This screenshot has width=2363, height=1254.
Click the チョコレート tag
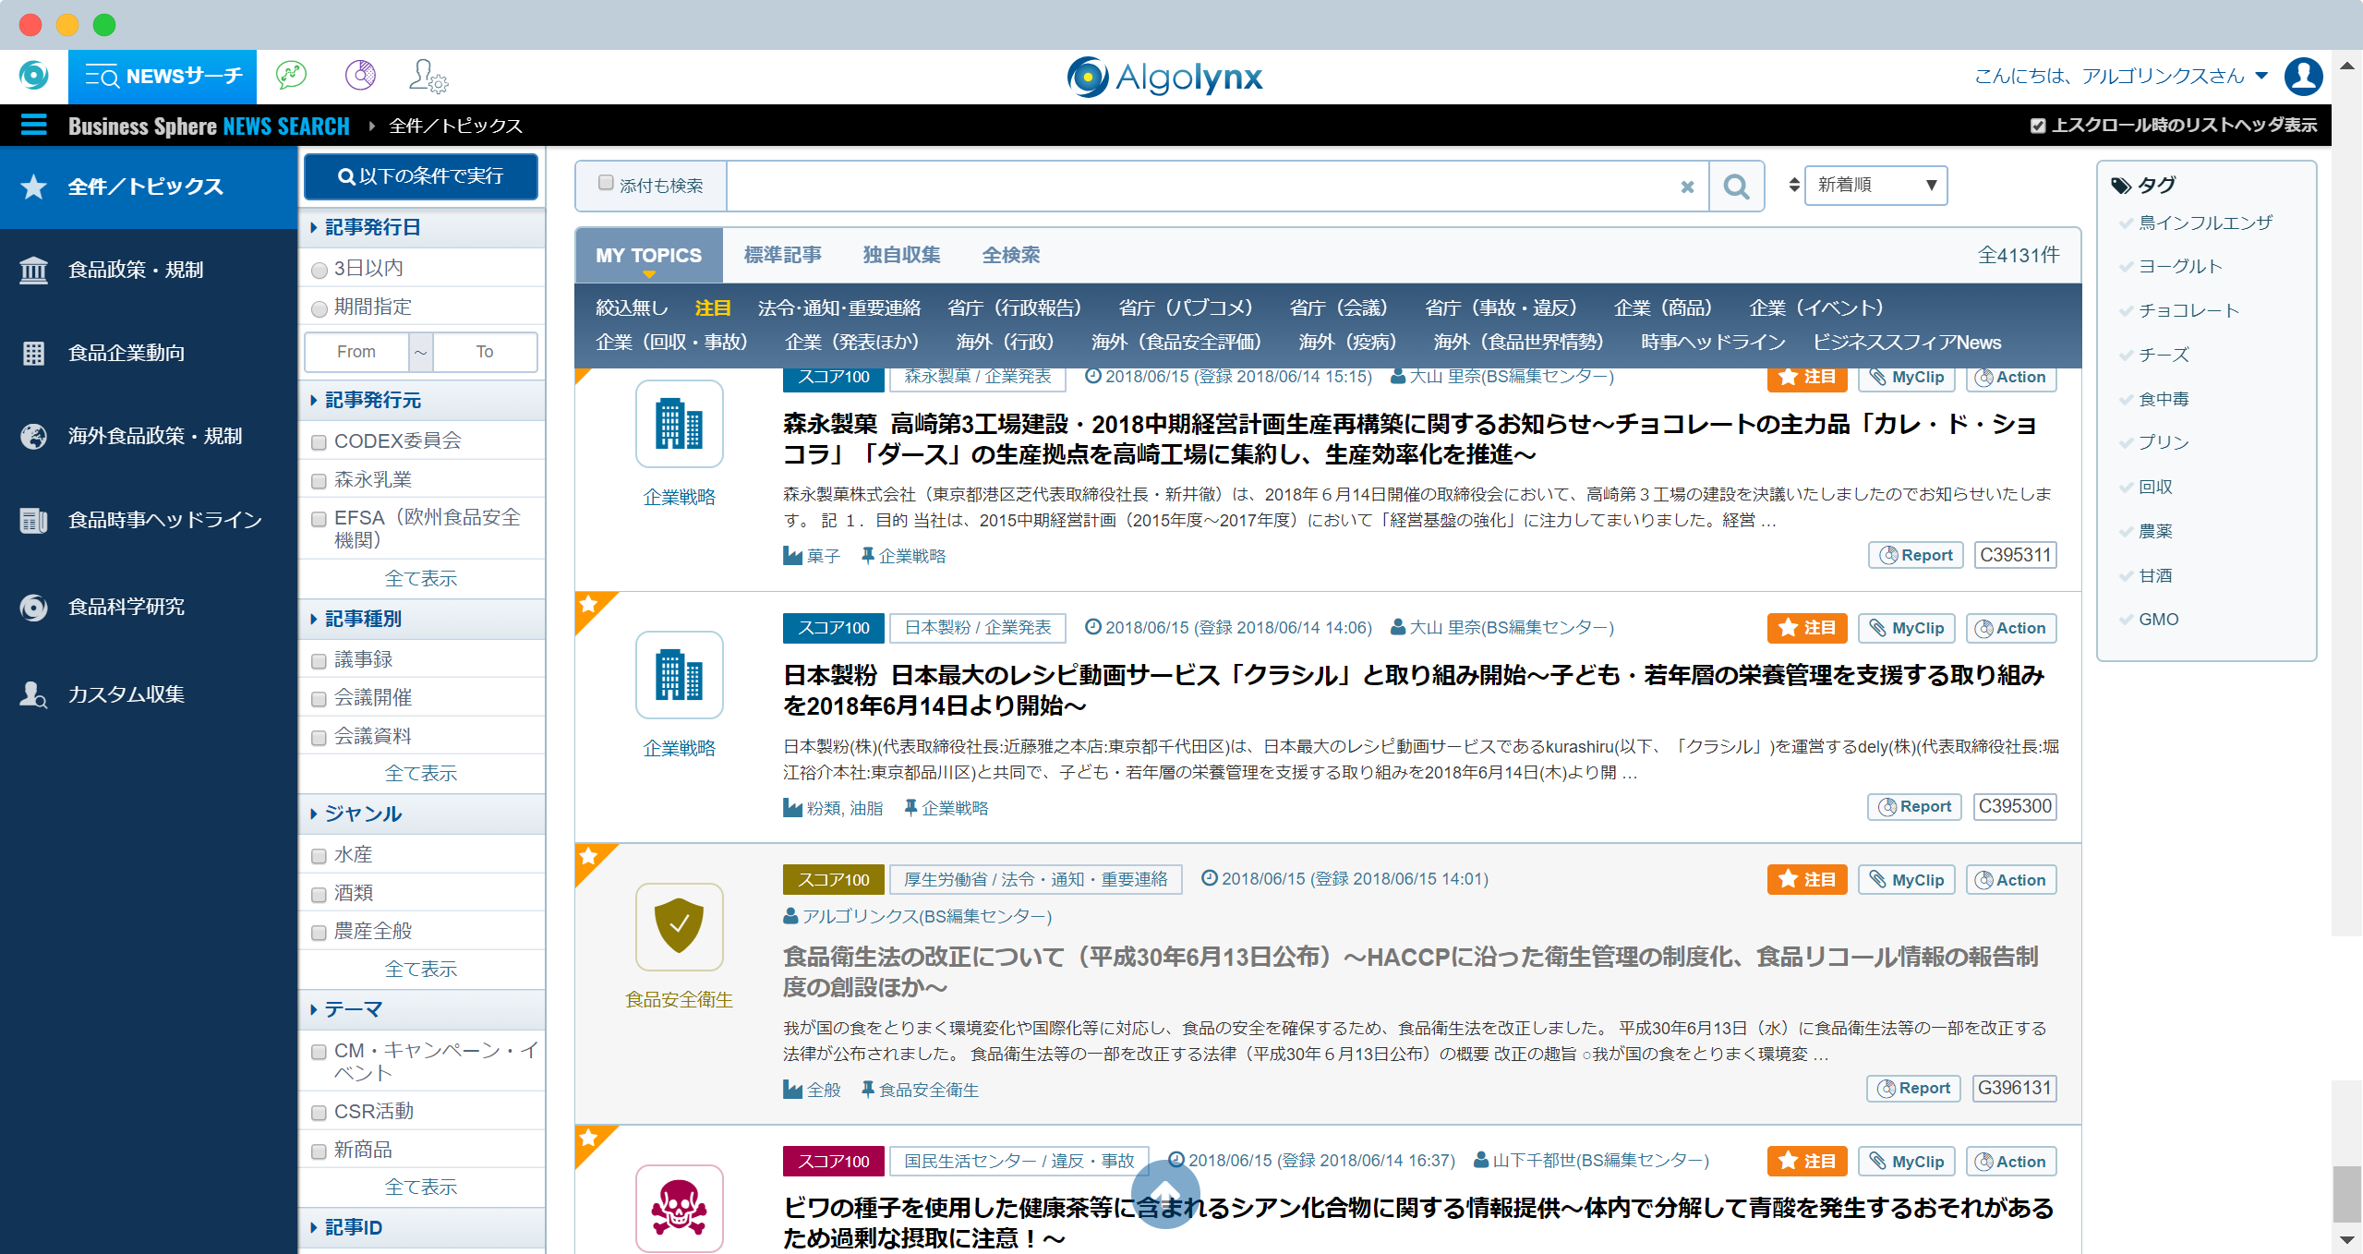click(x=2188, y=310)
